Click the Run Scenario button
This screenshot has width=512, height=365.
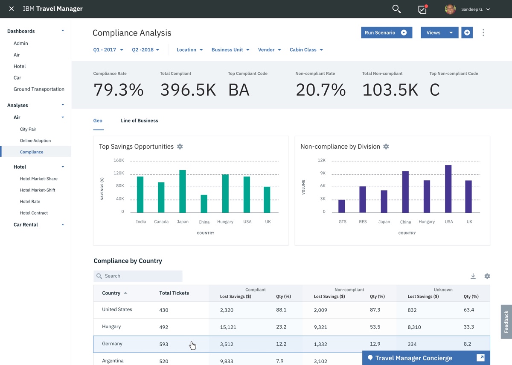tap(386, 32)
